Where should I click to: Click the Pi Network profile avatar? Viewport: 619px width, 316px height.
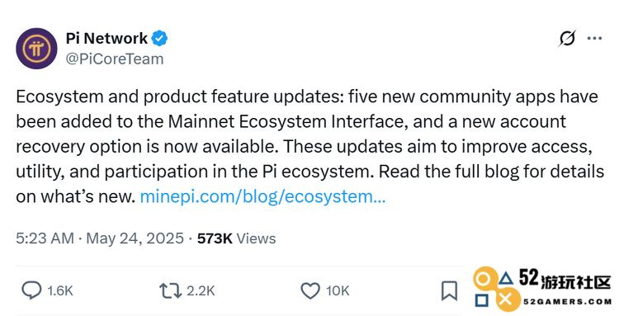tap(36, 48)
